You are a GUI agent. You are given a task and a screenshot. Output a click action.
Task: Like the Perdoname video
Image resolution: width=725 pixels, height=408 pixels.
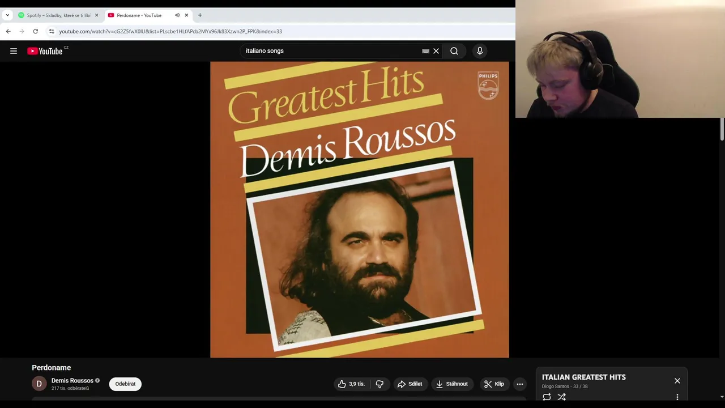tap(352, 384)
